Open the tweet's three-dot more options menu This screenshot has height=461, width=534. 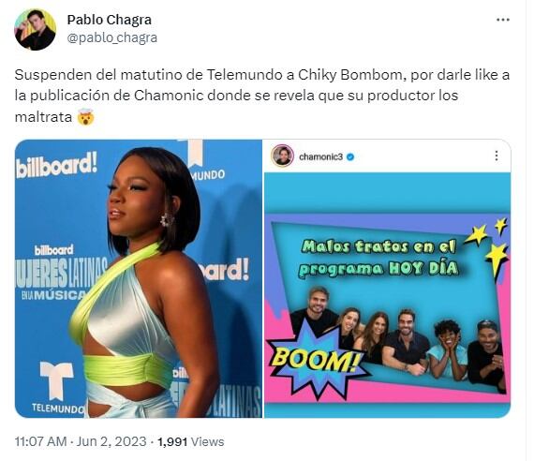point(503,20)
